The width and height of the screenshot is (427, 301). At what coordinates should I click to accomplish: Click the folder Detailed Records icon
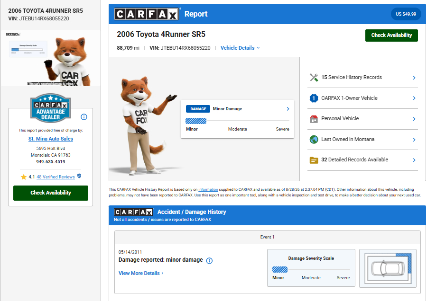tap(314, 160)
